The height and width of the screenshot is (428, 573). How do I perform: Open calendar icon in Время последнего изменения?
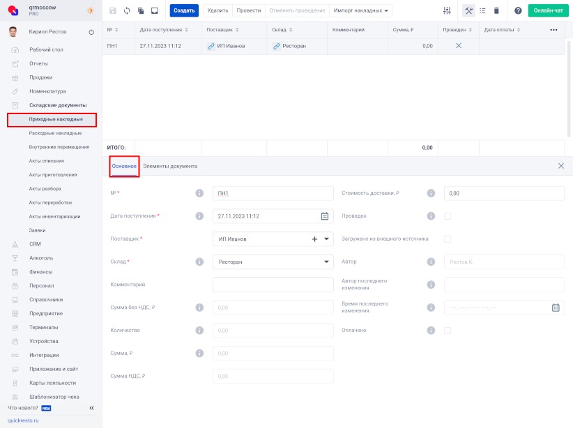click(x=556, y=308)
